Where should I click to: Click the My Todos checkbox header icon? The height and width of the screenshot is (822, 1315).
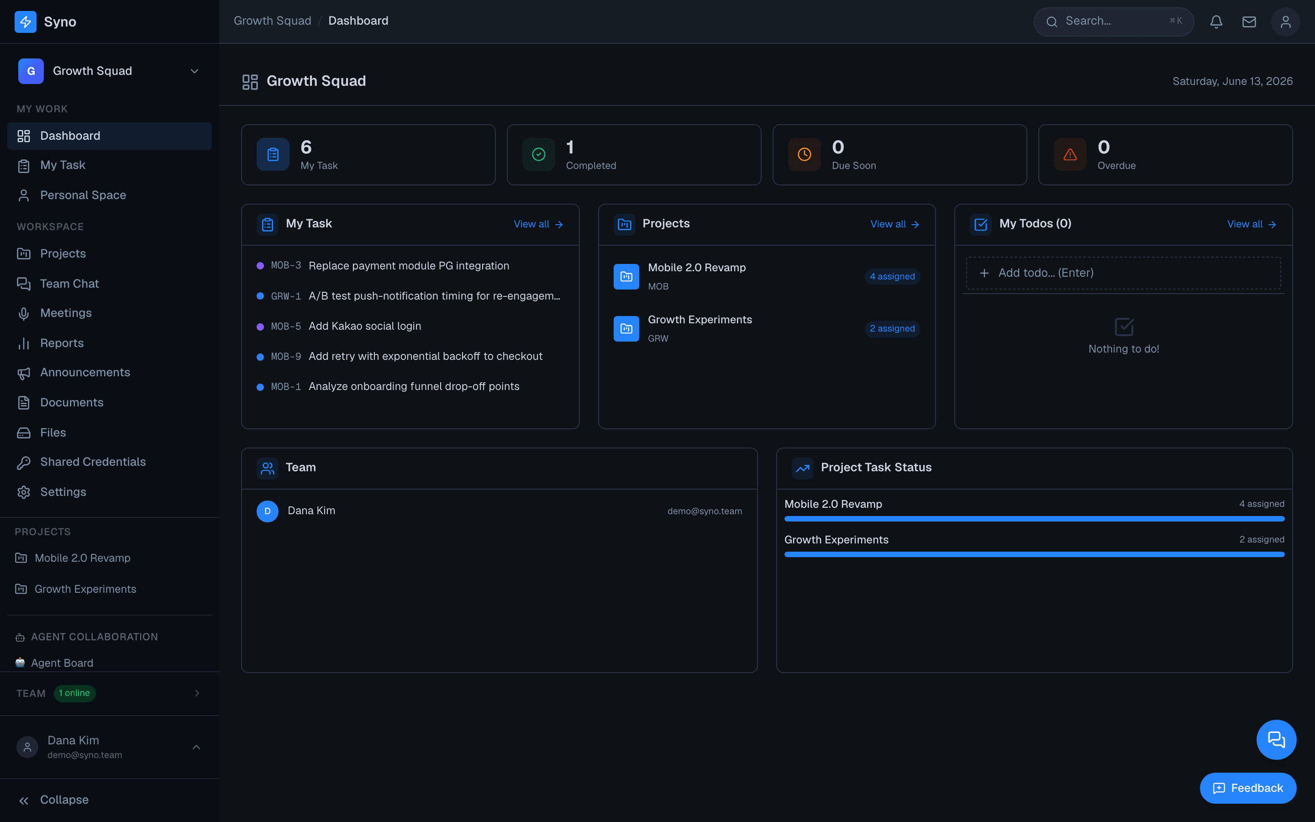coord(981,224)
